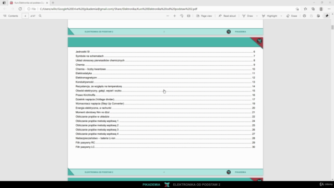The height and width of the screenshot is (188, 334).
Task: Close the Kurs Elektronika PDF tab
Action: (47, 3)
